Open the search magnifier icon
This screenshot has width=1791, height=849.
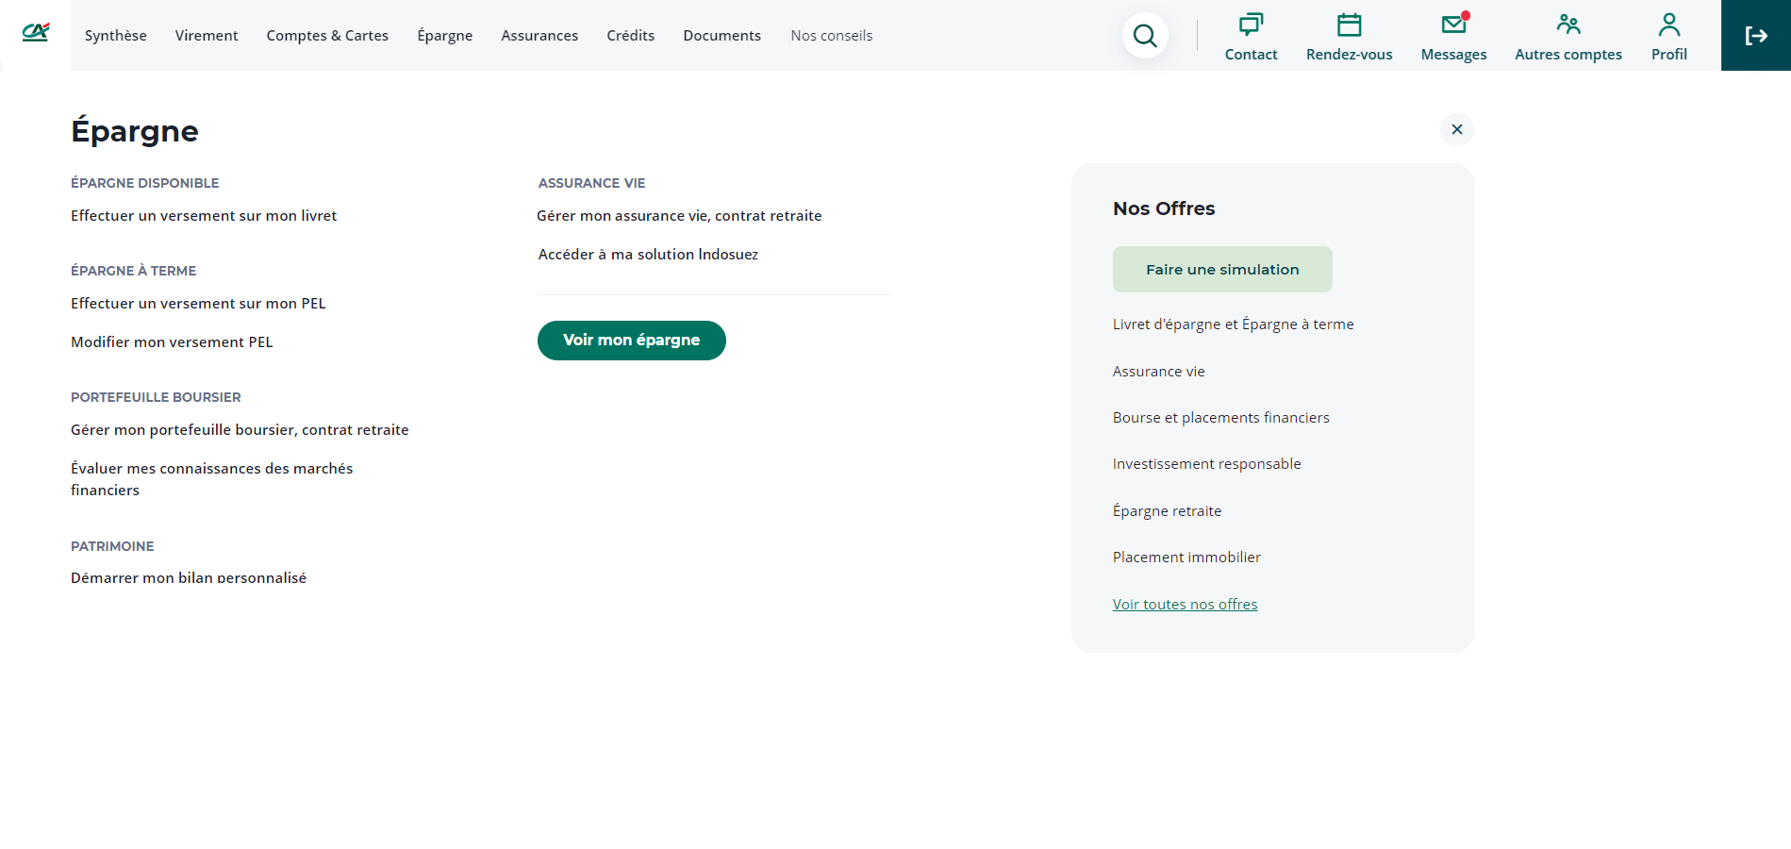[1145, 36]
